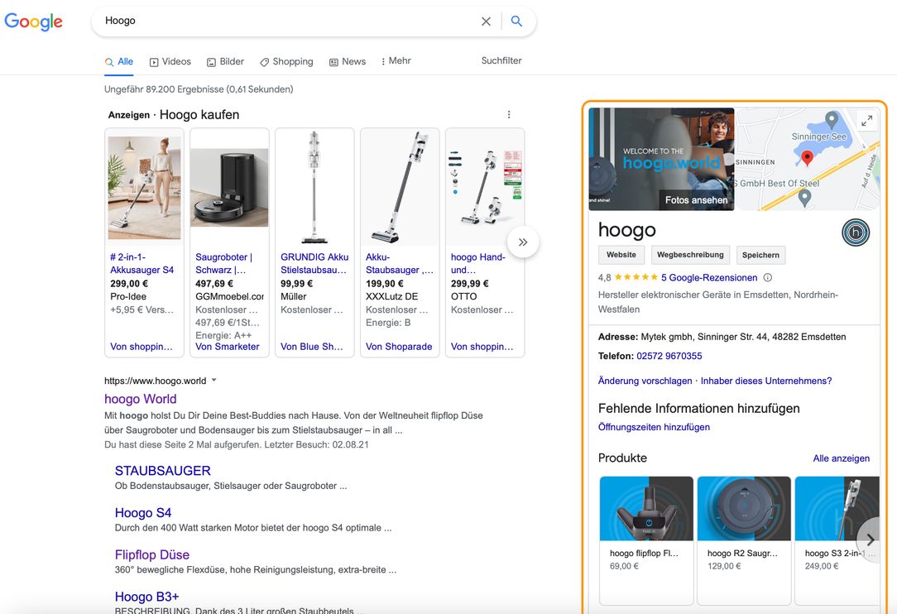The height and width of the screenshot is (614, 897).
Task: Select the Alle tab
Action: (x=119, y=62)
